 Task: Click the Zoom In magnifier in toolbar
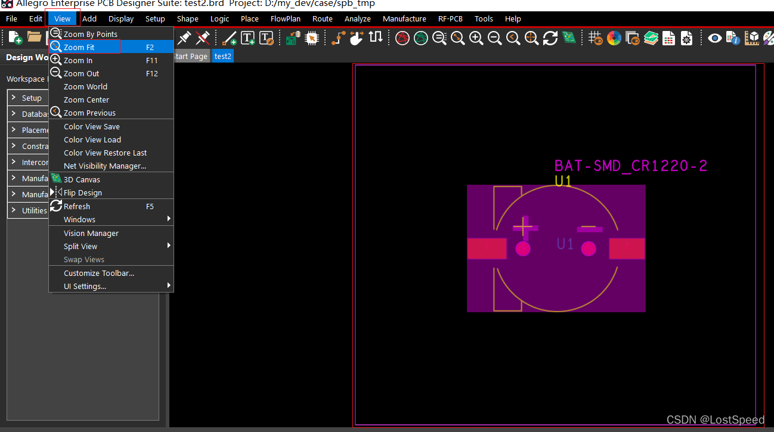pyautogui.click(x=476, y=38)
